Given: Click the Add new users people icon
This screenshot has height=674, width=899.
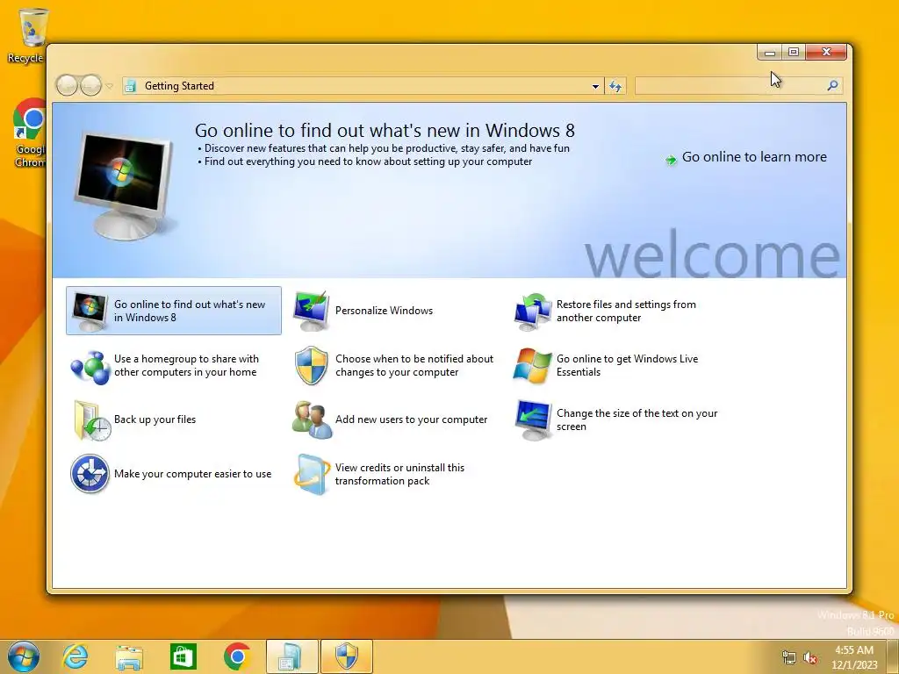Looking at the screenshot, I should (x=312, y=419).
